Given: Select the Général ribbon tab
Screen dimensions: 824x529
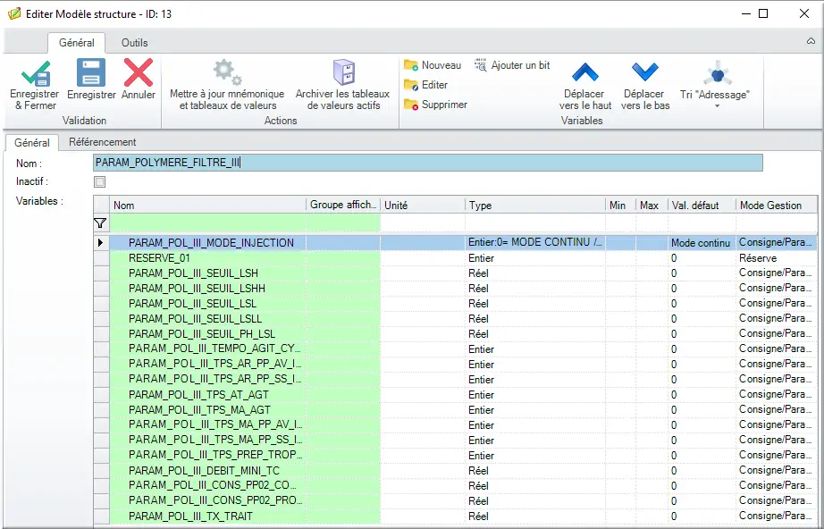Looking at the screenshot, I should pos(77,43).
